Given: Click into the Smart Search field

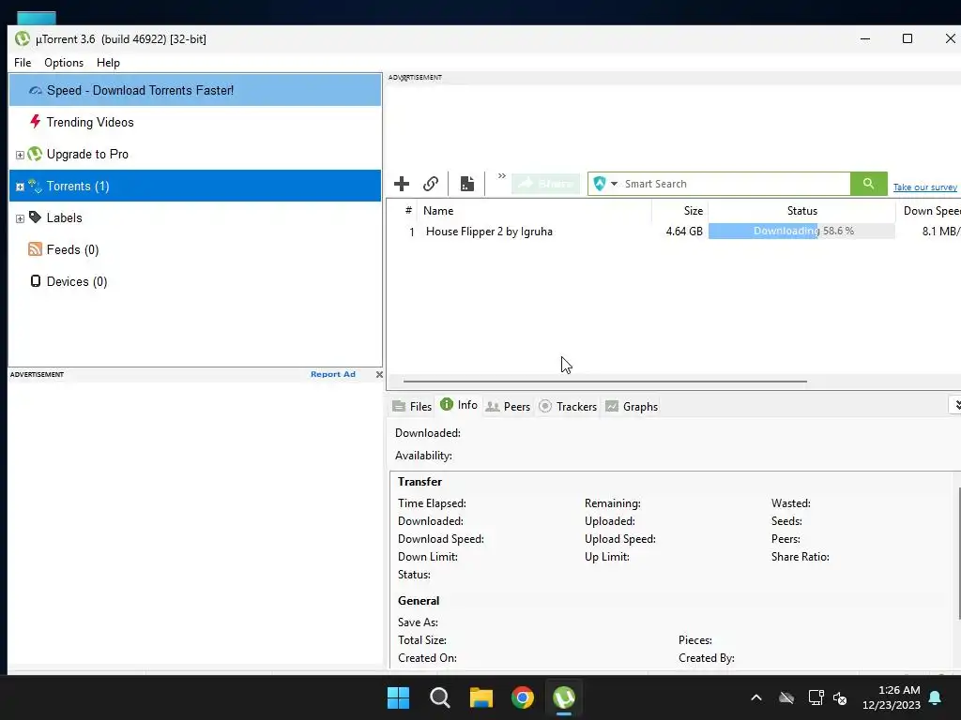Looking at the screenshot, I should [734, 184].
